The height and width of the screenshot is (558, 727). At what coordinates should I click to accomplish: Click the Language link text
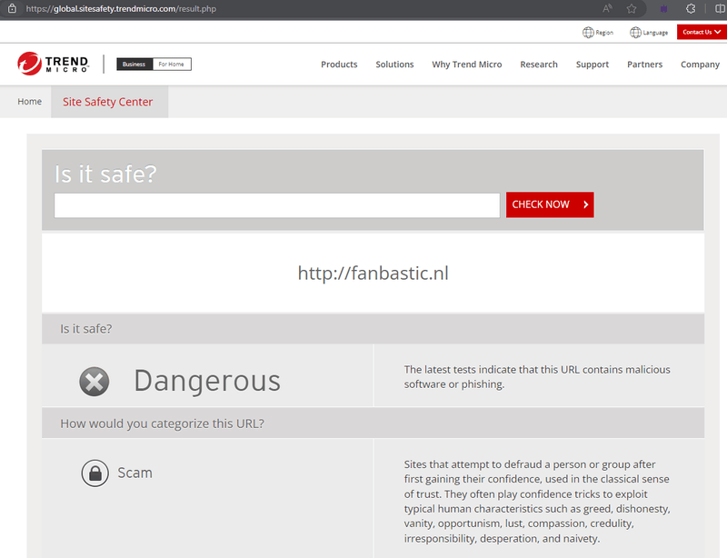click(x=655, y=33)
